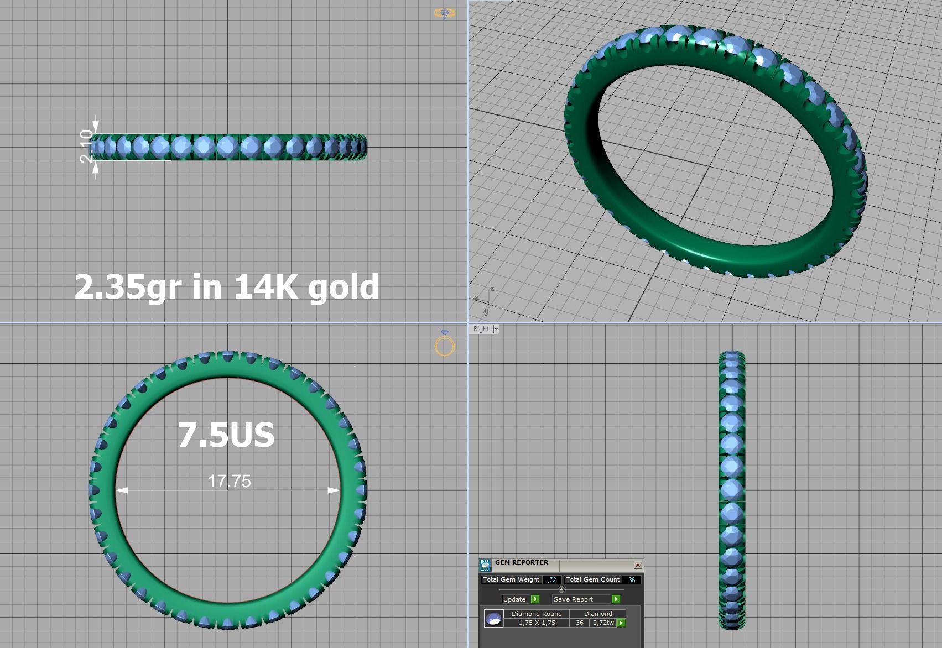Select the gem count 36 cell in the row
Image resolution: width=942 pixels, height=648 pixels.
click(x=580, y=623)
